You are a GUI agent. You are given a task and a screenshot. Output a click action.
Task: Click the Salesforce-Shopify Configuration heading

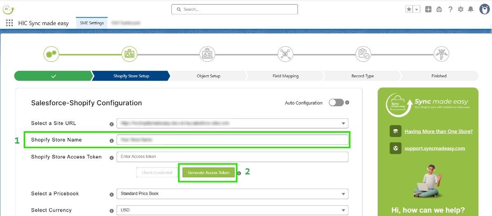click(x=87, y=103)
